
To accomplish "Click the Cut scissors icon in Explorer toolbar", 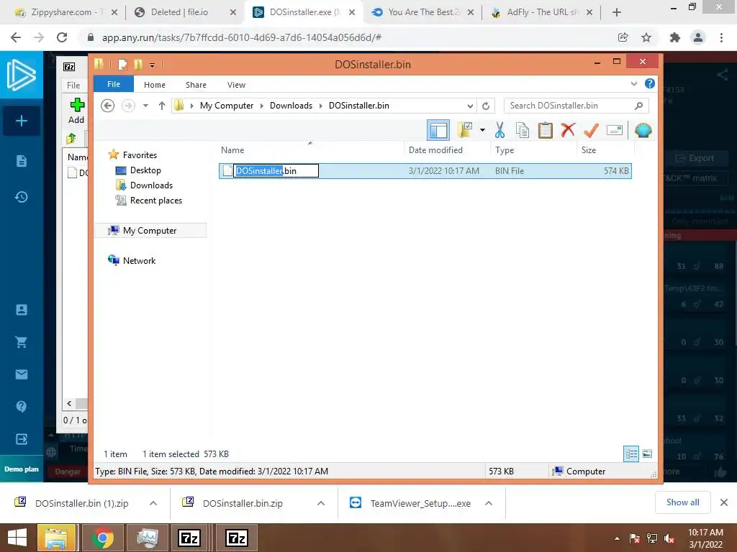I will (499, 131).
